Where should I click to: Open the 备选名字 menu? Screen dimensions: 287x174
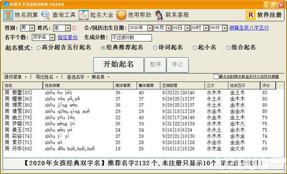pos(77,77)
